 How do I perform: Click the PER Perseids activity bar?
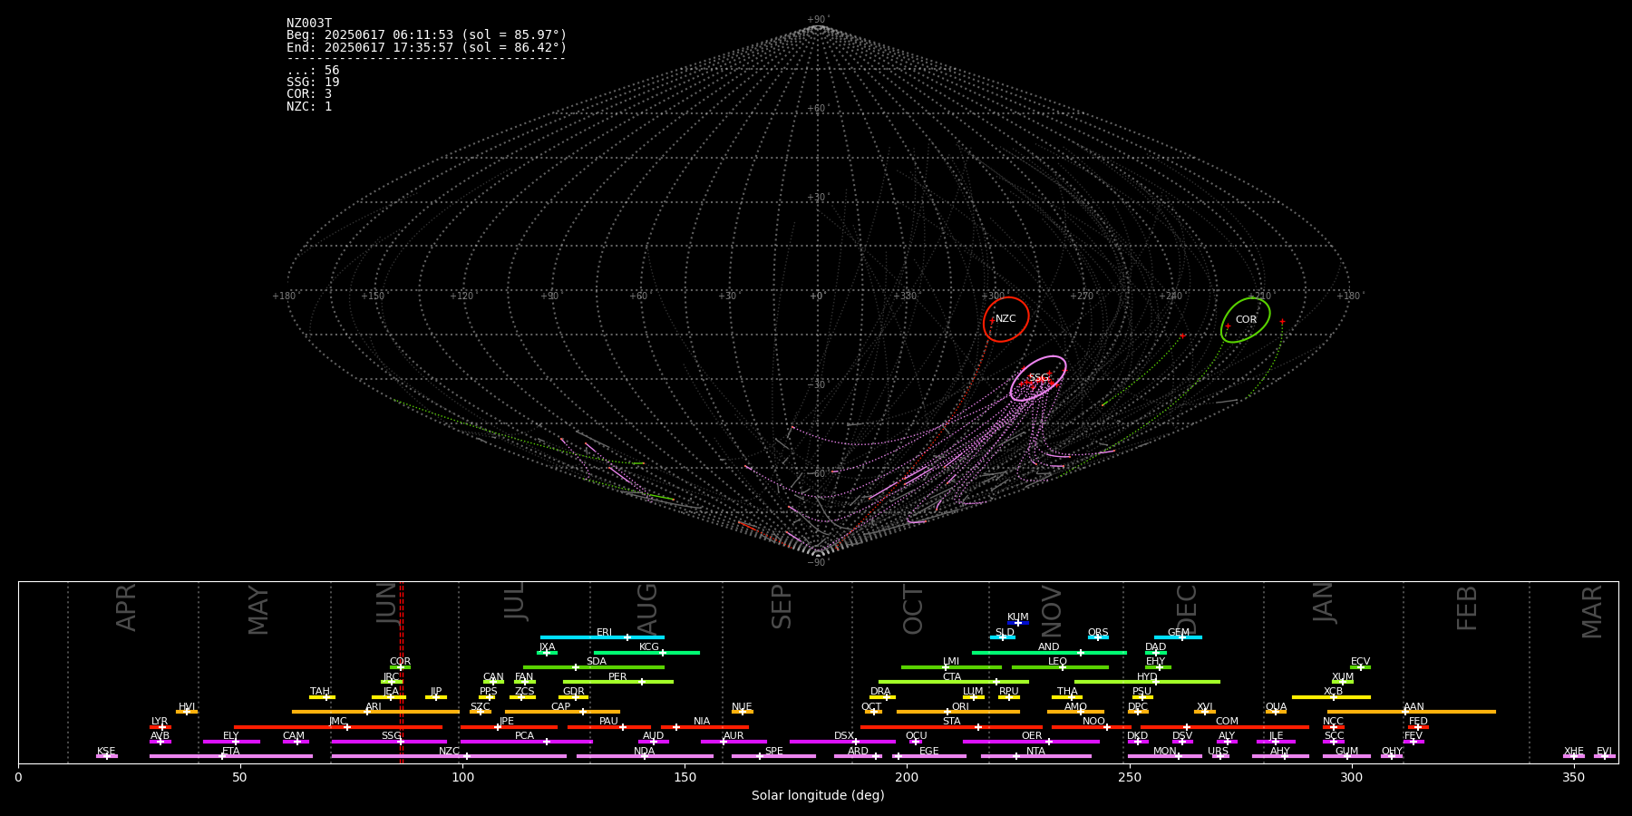618,682
